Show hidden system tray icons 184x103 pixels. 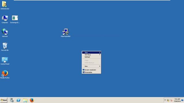pos(165,100)
